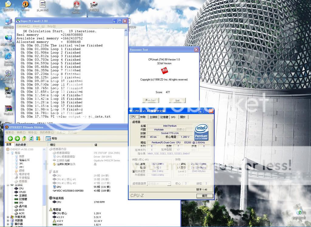Open the Recycle Bin desktop icon

pos(300,214)
